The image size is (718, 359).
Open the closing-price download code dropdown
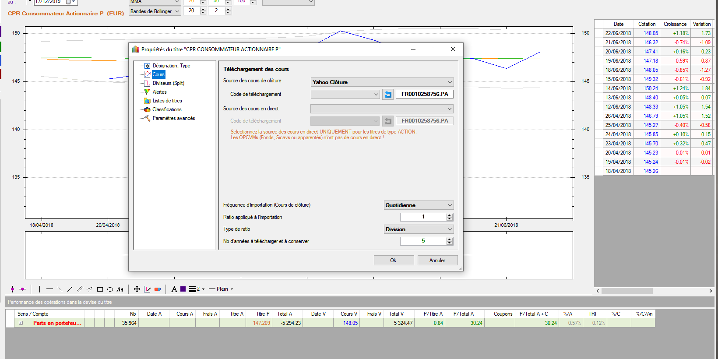click(345, 94)
